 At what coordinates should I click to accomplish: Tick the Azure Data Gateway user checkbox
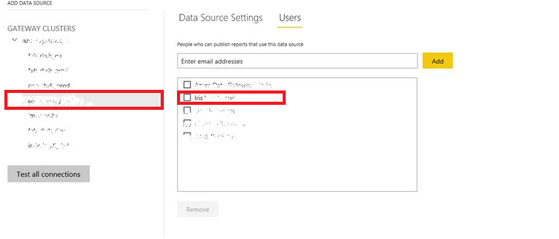pyautogui.click(x=187, y=85)
